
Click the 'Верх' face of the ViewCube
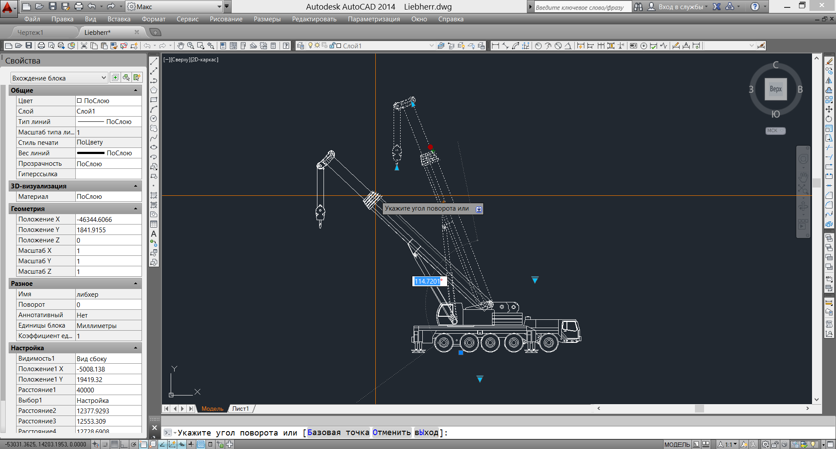click(775, 89)
